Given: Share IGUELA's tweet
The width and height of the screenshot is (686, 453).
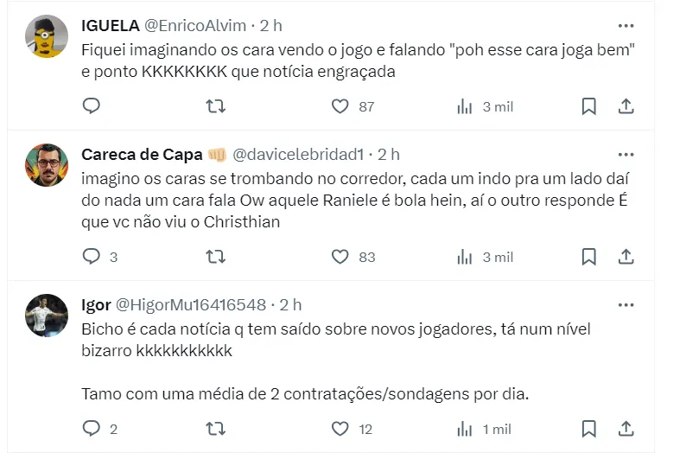Looking at the screenshot, I should (627, 106).
